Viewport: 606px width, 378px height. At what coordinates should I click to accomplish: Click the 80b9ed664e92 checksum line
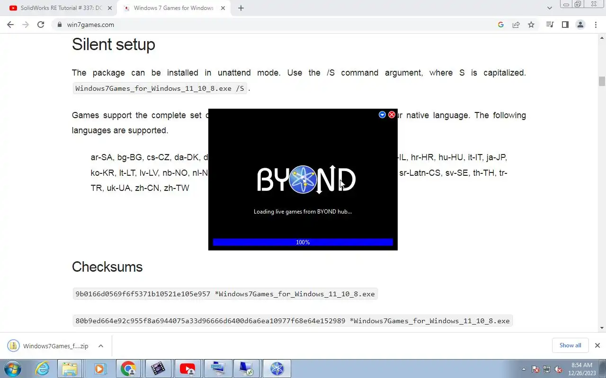click(293, 321)
